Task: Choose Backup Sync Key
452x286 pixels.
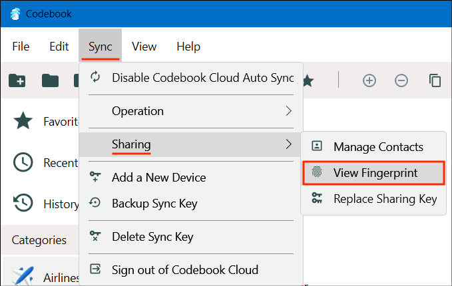Action: 191,204
